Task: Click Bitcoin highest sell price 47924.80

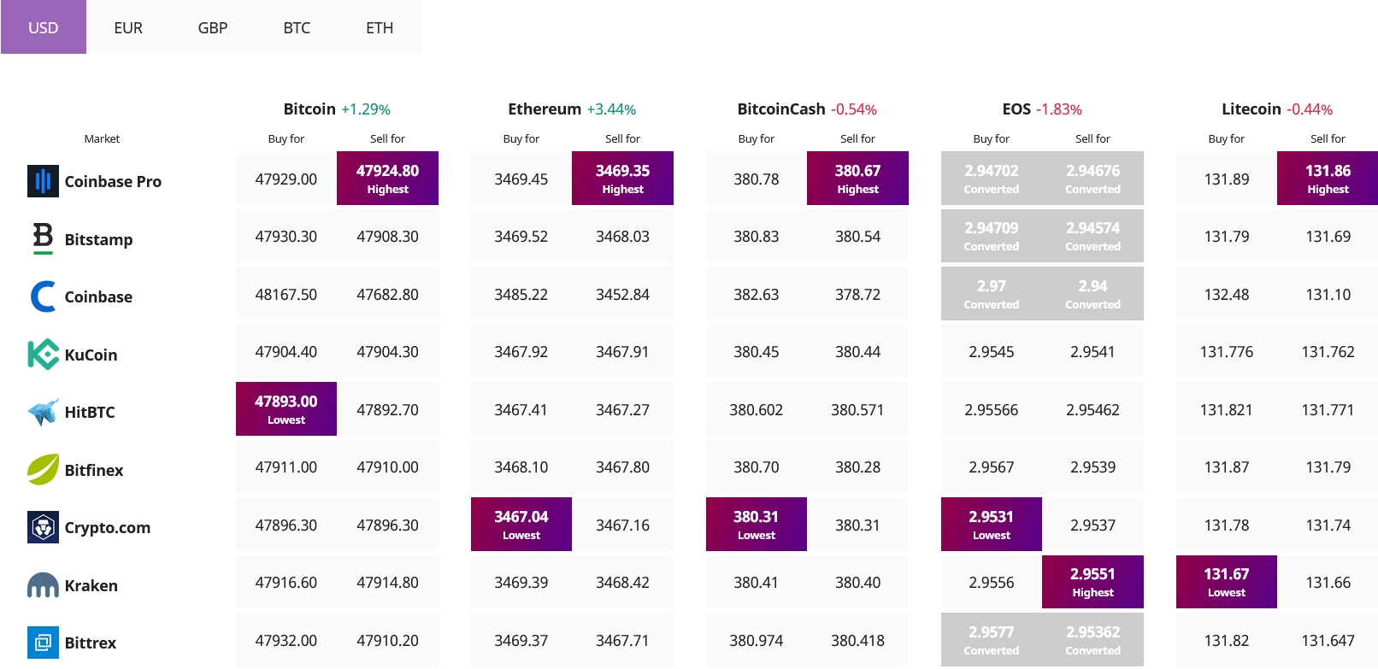Action: (387, 179)
